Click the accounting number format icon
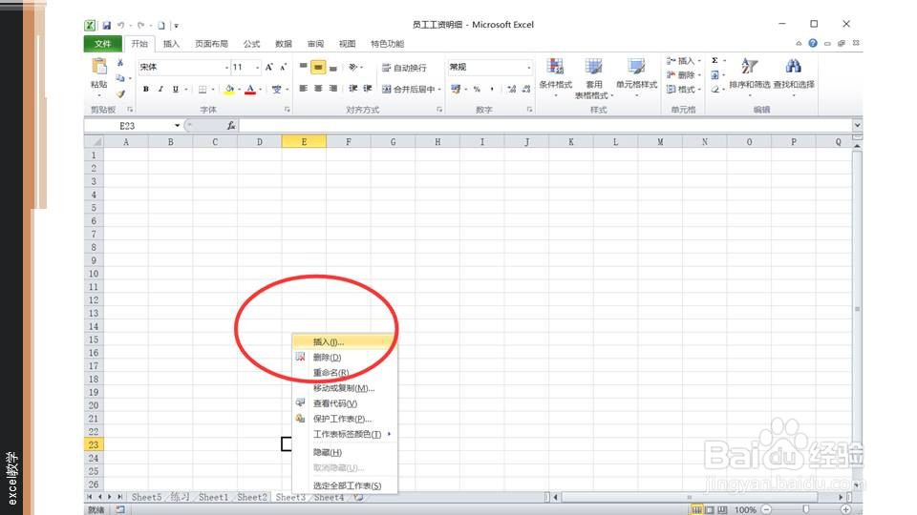Screen dimensions: 917x515 coord(456,89)
